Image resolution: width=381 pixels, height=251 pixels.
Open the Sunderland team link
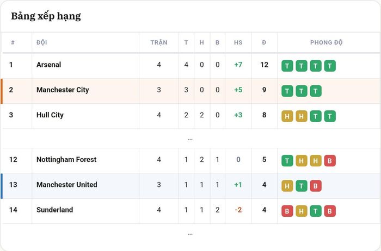coord(54,210)
